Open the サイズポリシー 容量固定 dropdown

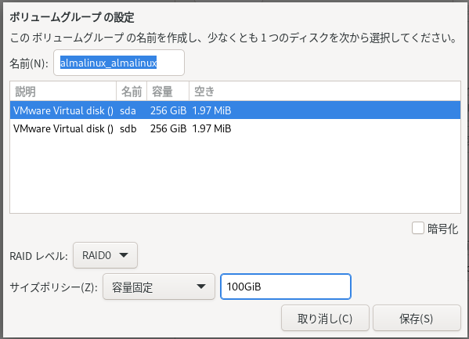[x=159, y=287]
